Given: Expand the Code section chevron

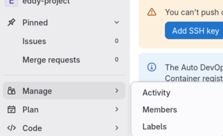Looking at the screenshot, I should pos(117,128).
